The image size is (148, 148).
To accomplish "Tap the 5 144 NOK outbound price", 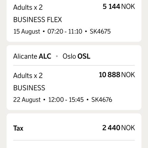I will coord(119,6).
